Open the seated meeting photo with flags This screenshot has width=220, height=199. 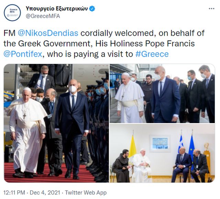click(x=162, y=153)
